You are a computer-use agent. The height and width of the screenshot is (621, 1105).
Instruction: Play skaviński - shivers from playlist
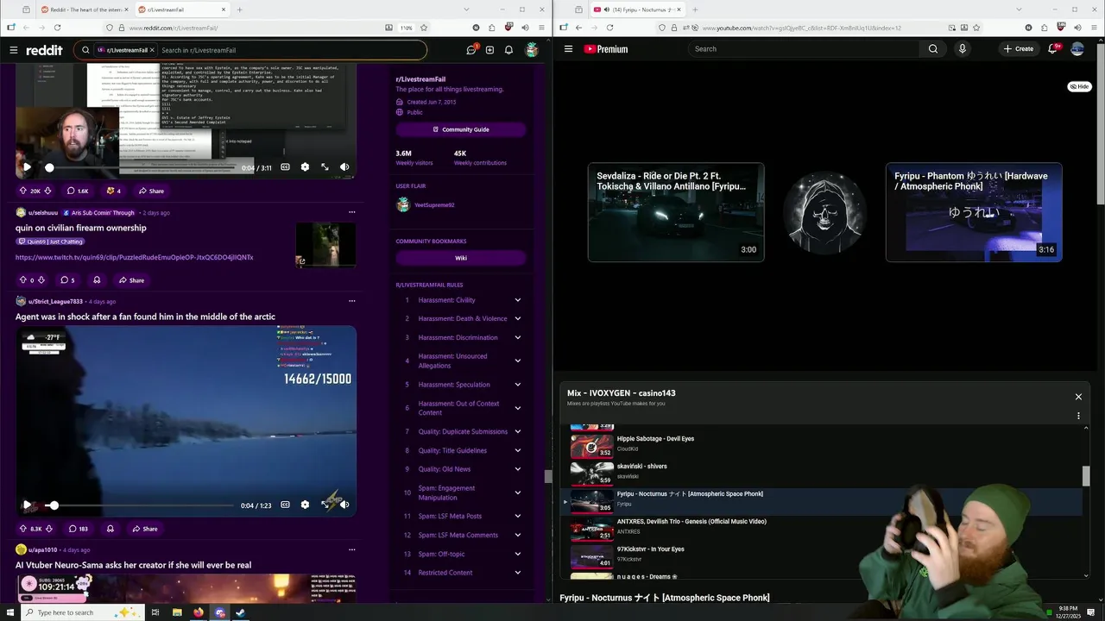[820, 474]
